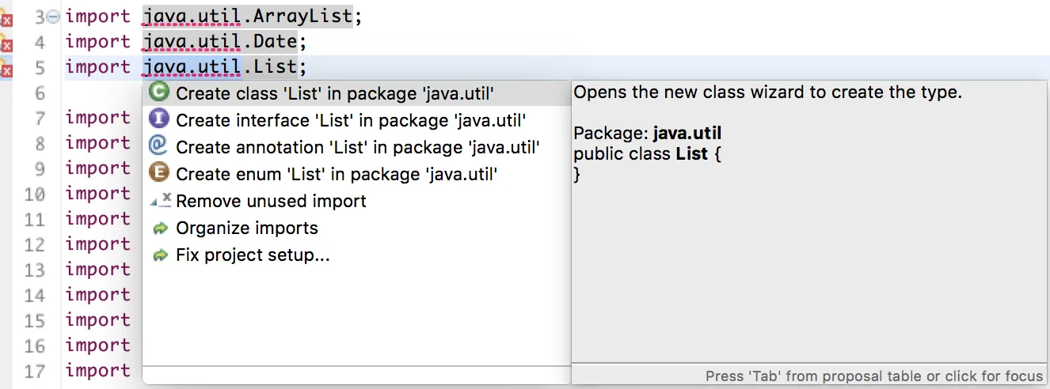This screenshot has width=1050, height=389.
Task: Choose "Create interface 'List'" proposal
Action: [351, 120]
